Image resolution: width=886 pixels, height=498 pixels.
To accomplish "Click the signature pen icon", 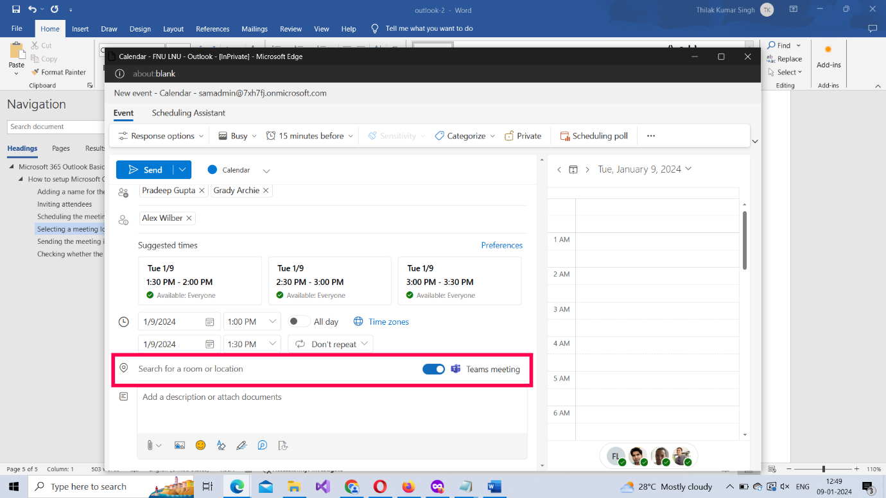I will pyautogui.click(x=241, y=445).
